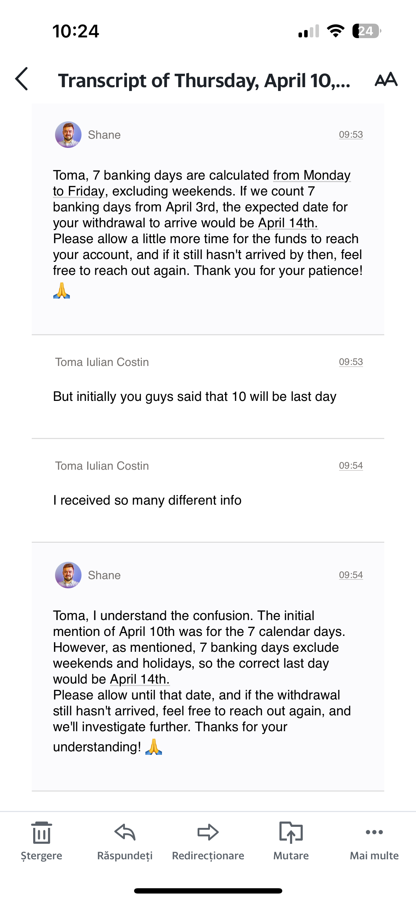
Task: Tap the April 14th link in last message
Action: (140, 679)
